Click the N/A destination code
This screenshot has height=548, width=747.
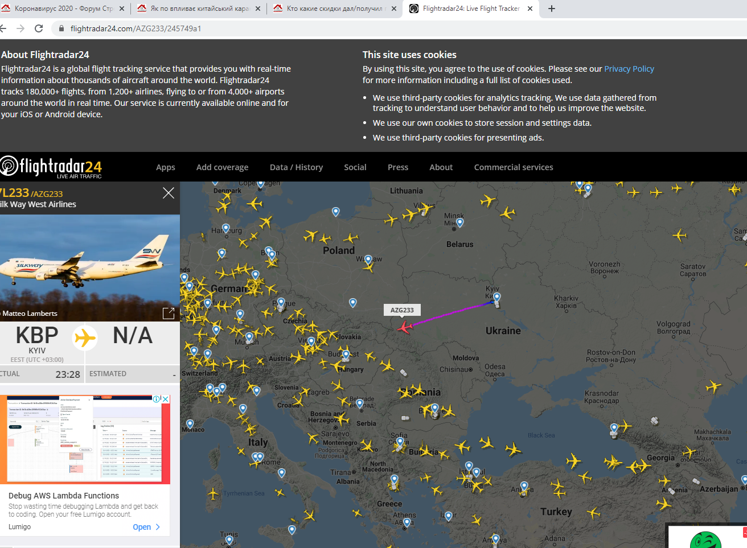coord(133,335)
